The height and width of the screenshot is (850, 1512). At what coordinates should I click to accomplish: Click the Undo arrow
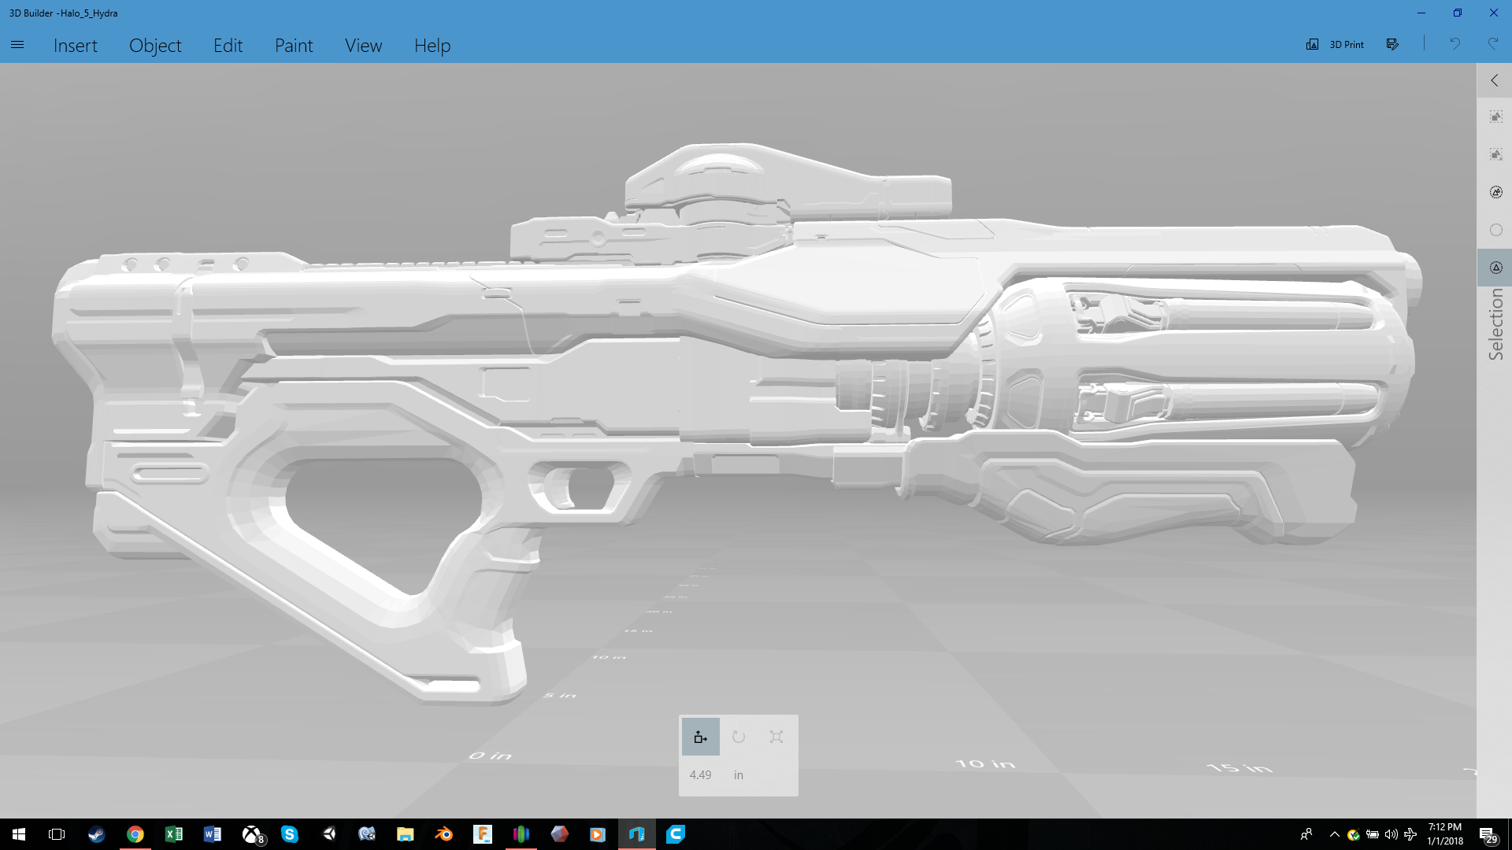tap(1455, 44)
